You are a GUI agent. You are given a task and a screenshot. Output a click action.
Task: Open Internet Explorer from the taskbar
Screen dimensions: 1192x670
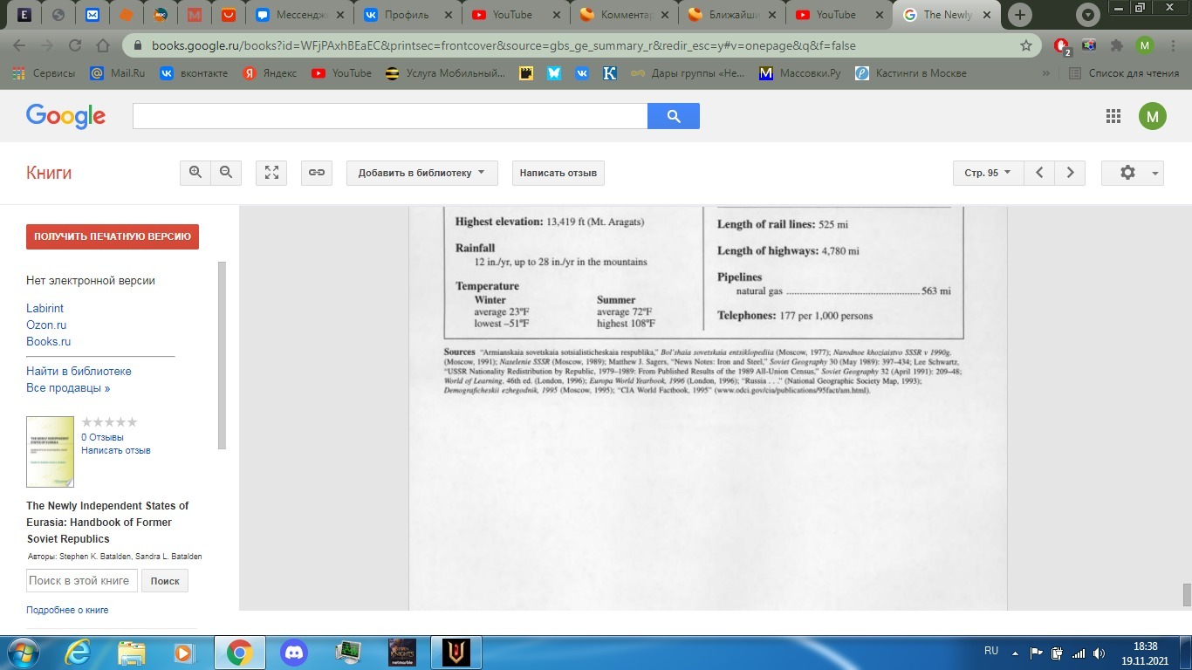click(x=78, y=653)
